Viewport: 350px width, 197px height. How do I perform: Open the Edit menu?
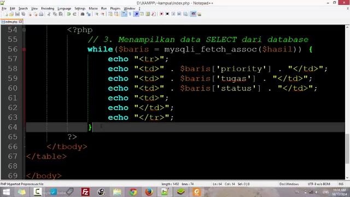coord(13,9)
